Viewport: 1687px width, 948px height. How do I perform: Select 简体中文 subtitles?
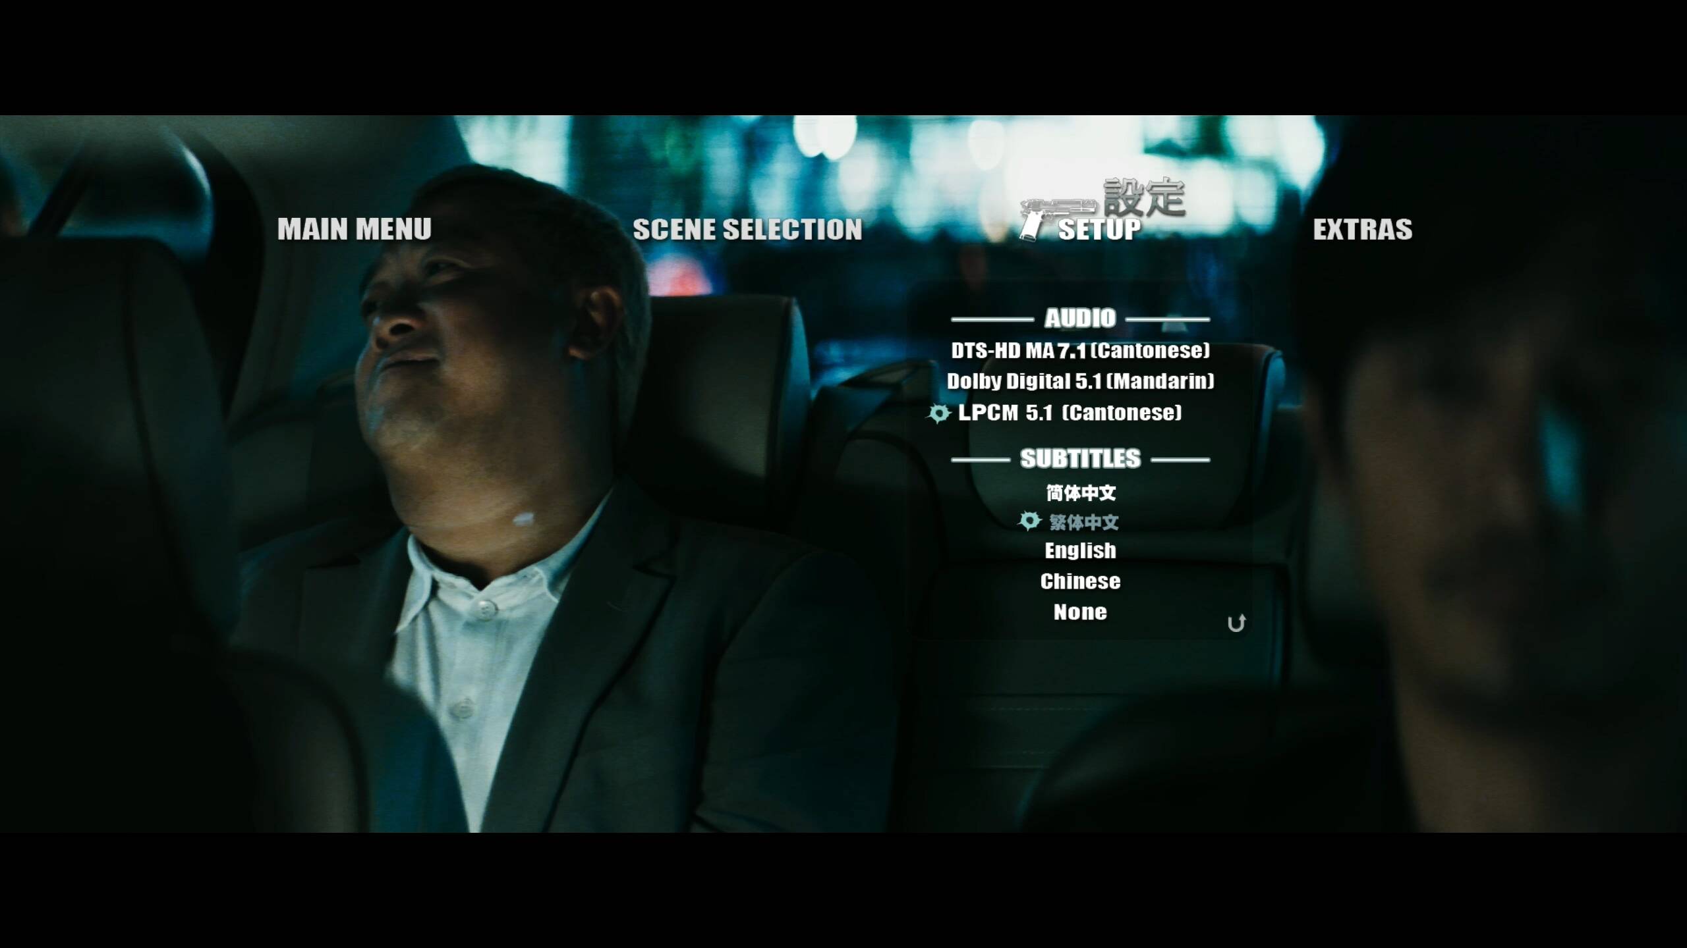click(x=1081, y=492)
